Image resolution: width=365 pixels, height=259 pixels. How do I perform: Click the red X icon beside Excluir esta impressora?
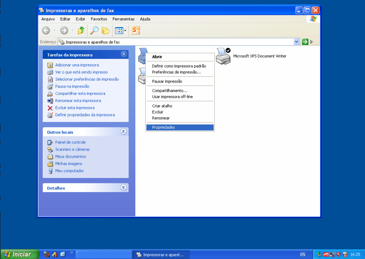tap(50, 108)
